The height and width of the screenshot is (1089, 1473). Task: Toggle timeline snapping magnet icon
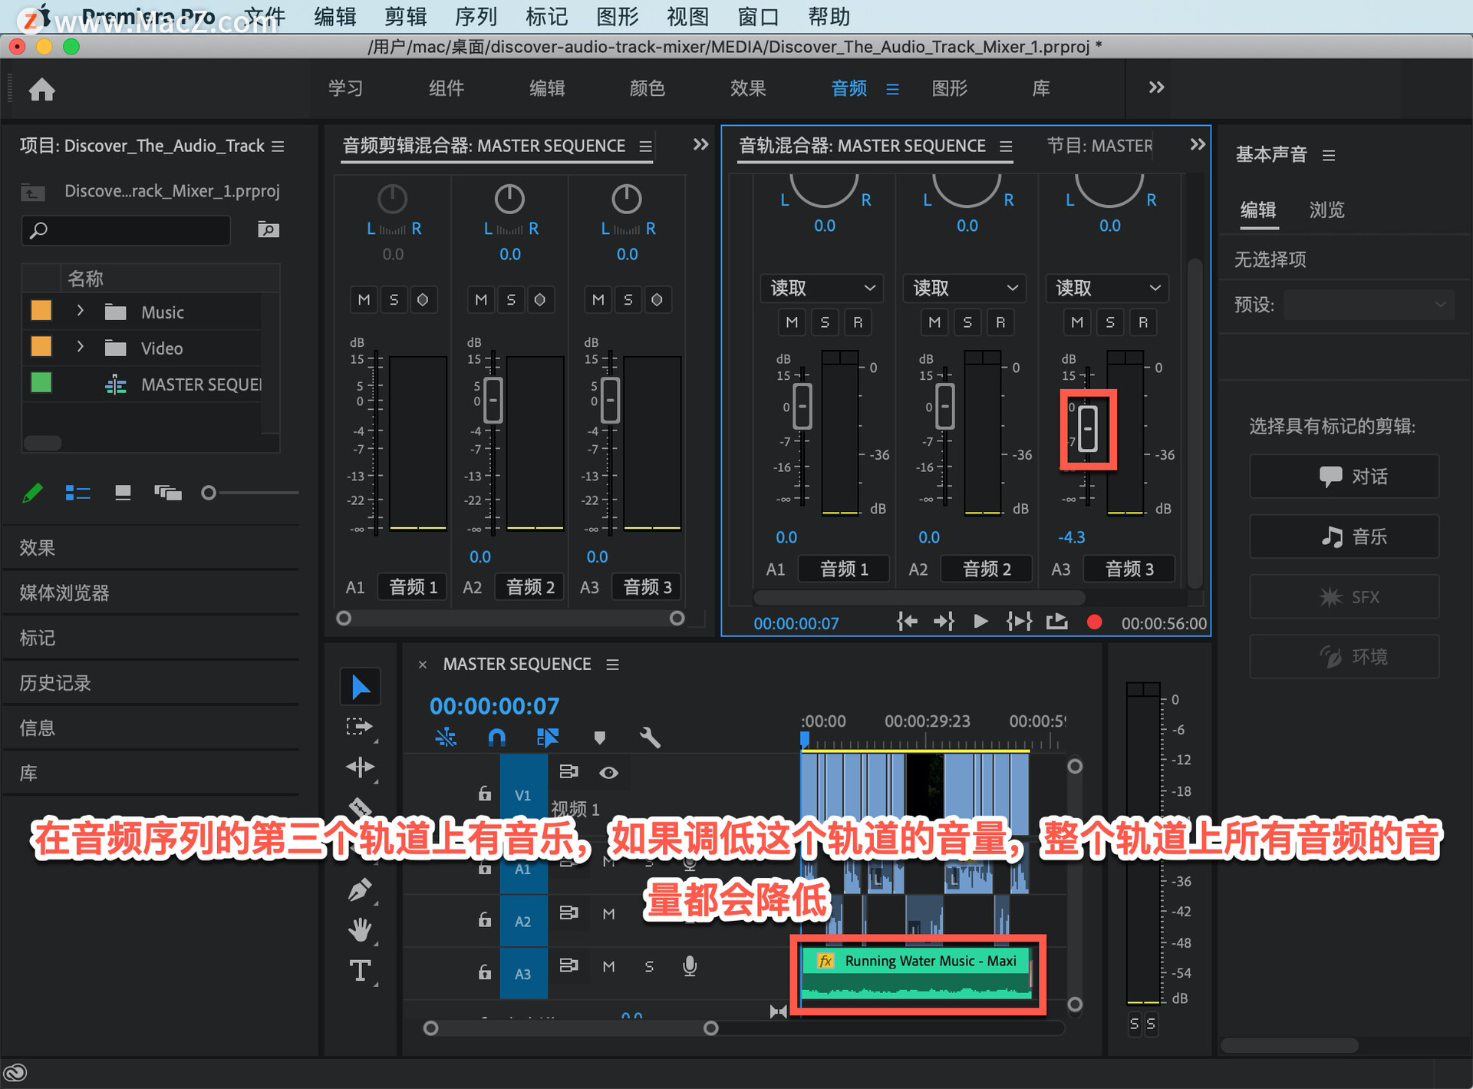(x=496, y=738)
